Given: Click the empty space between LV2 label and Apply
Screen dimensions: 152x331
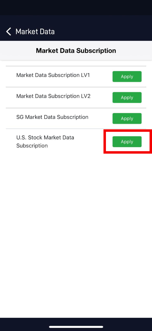Looking at the screenshot, I should [x=102, y=97].
